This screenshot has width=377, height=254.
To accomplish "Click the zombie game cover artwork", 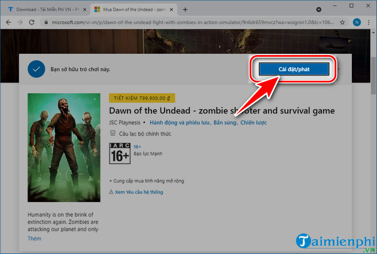I will click(x=64, y=148).
